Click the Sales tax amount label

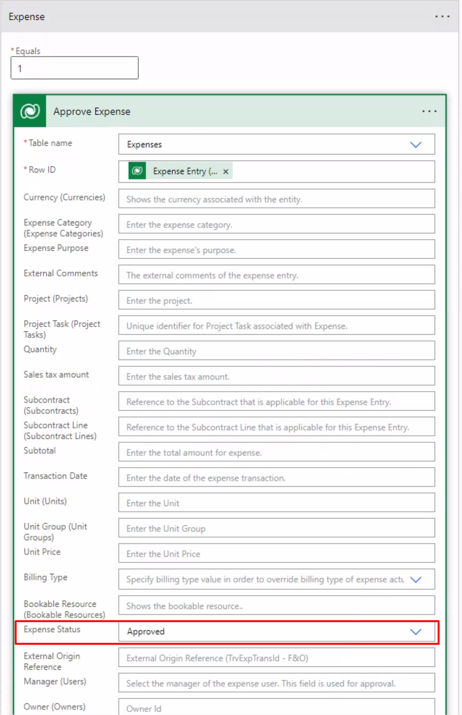[x=56, y=374]
